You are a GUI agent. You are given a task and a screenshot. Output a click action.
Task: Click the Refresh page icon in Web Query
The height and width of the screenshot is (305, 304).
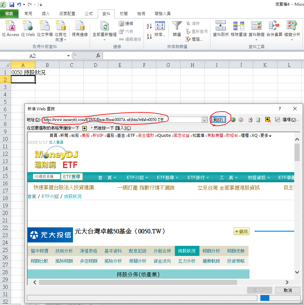258,120
